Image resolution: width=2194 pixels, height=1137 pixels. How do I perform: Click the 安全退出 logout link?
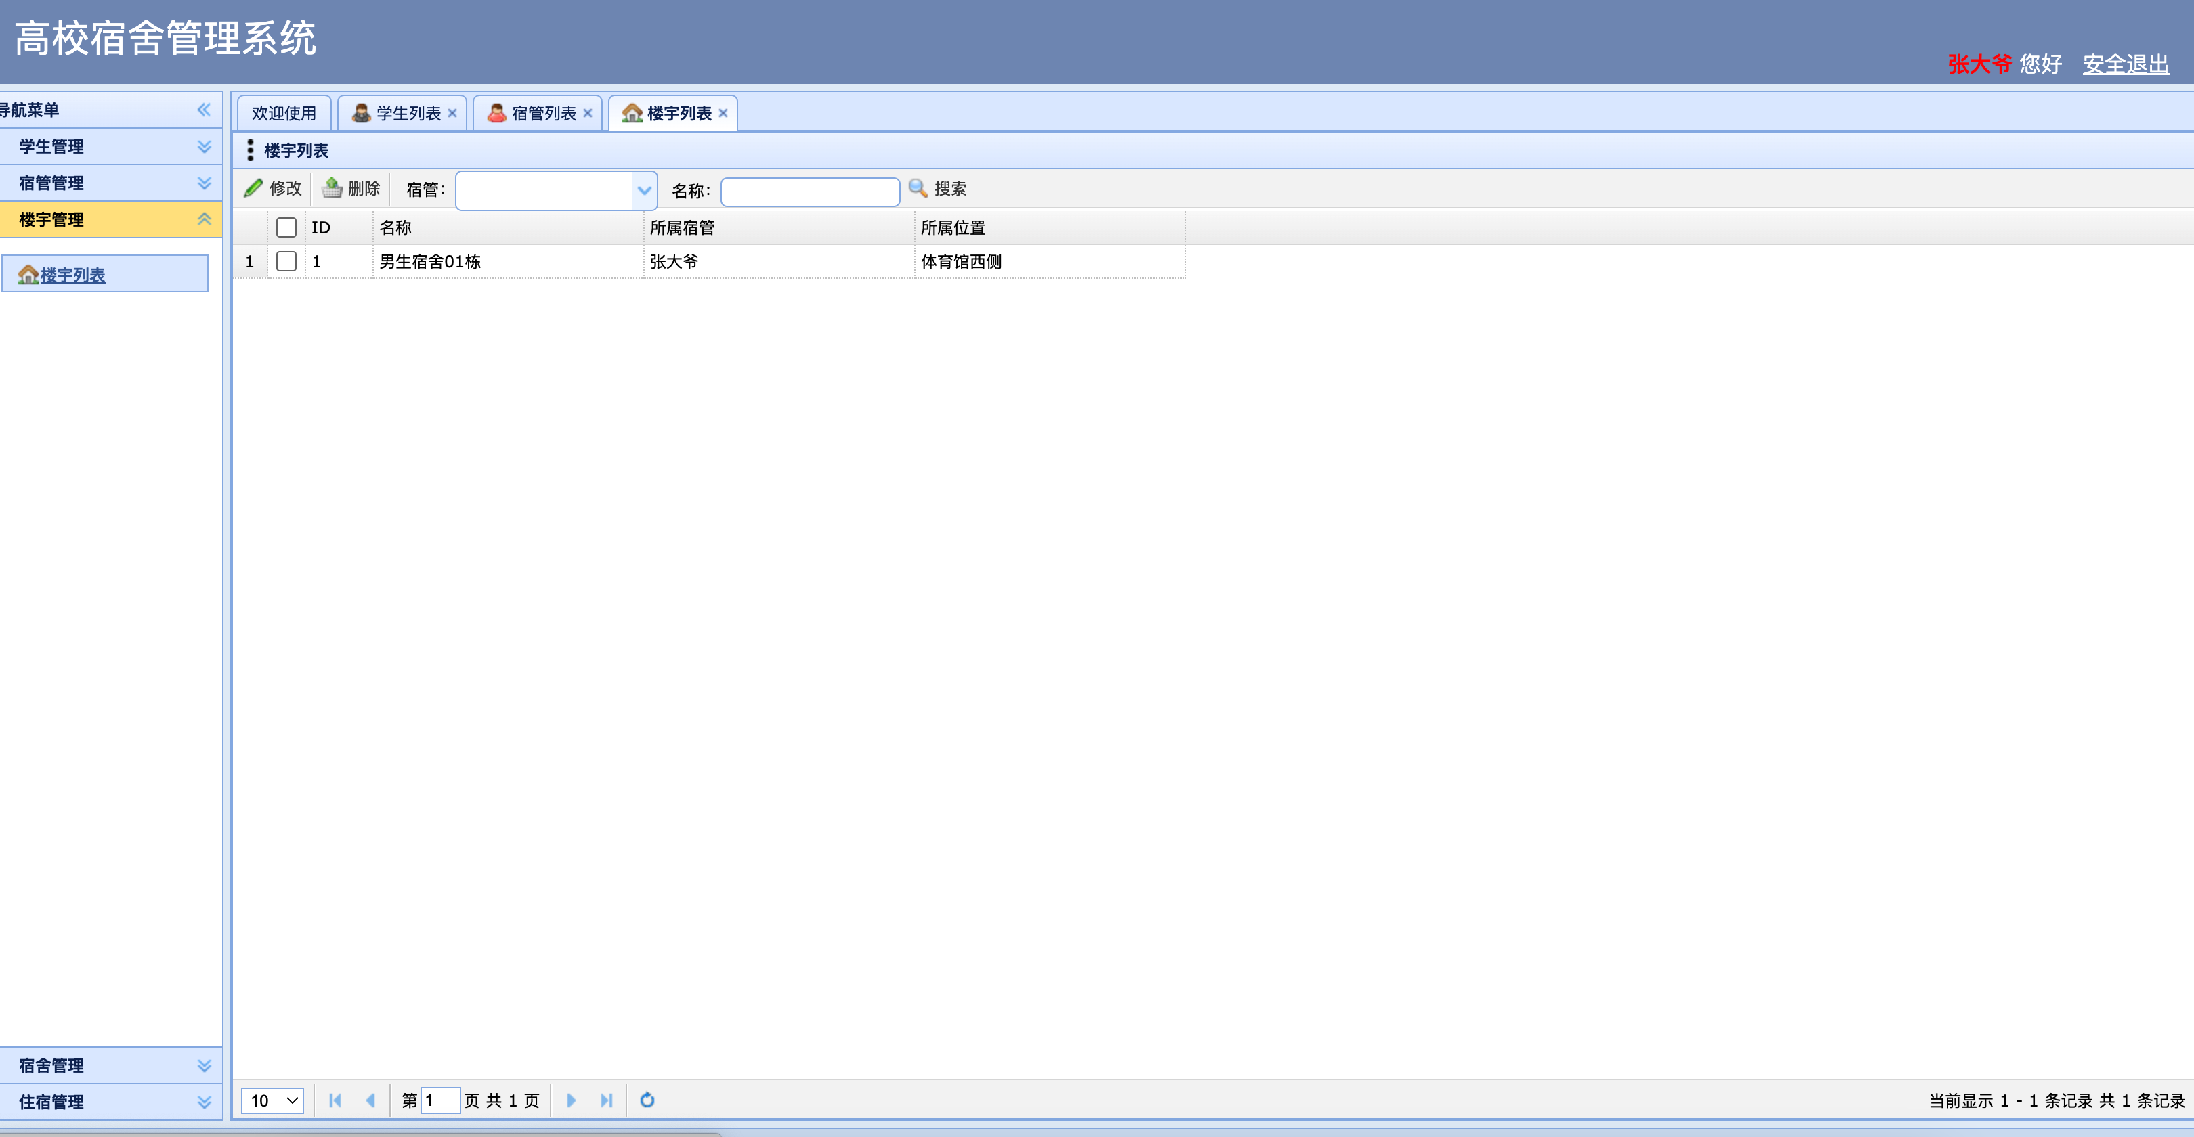(2125, 64)
